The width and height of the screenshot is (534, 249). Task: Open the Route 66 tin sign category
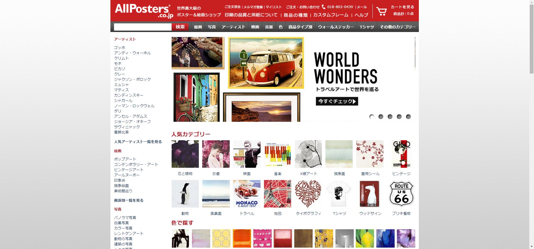pos(401,194)
